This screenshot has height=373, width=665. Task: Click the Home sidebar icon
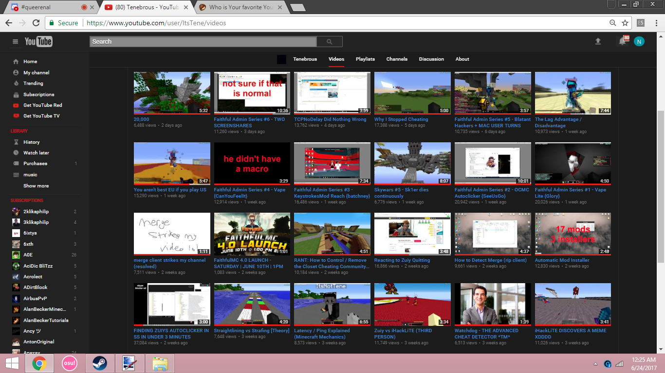(16, 62)
